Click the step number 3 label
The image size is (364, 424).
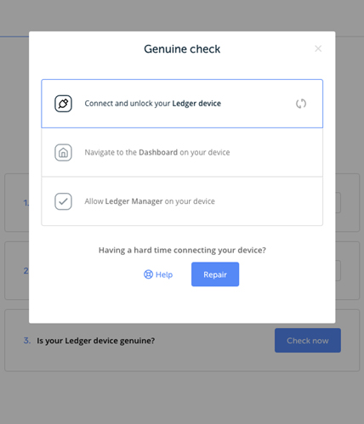pyautogui.click(x=27, y=341)
